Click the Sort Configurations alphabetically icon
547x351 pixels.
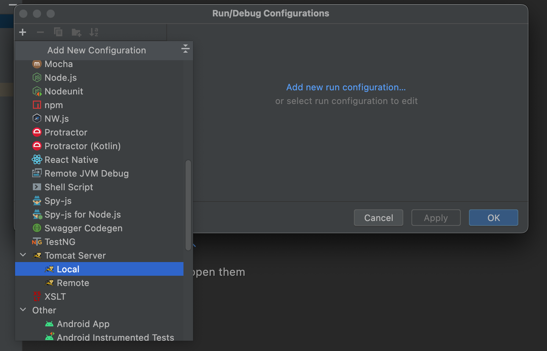[x=94, y=32]
